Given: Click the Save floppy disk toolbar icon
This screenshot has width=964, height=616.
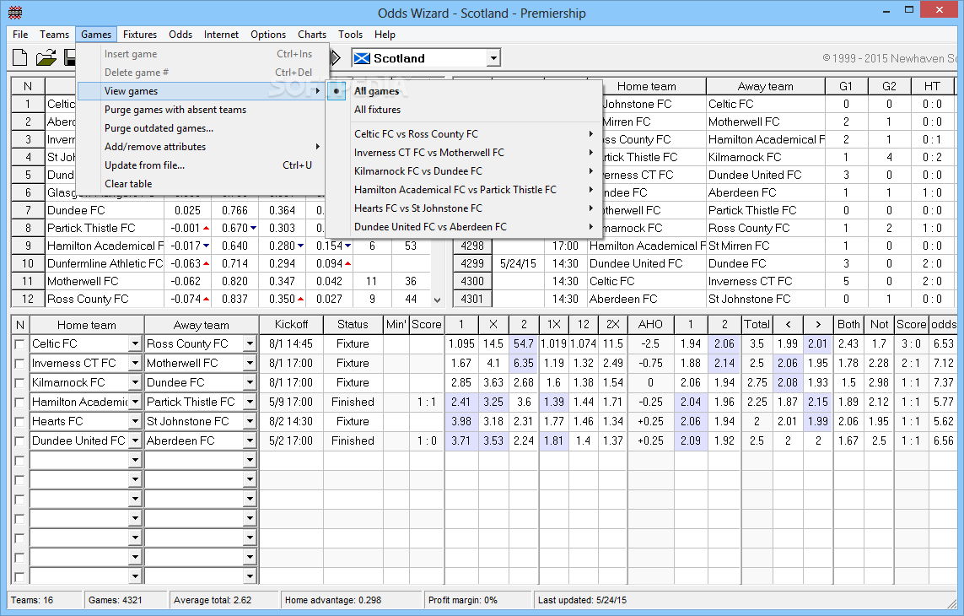Looking at the screenshot, I should pos(69,58).
